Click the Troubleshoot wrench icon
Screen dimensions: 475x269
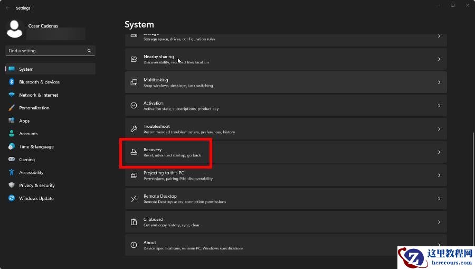coord(134,129)
